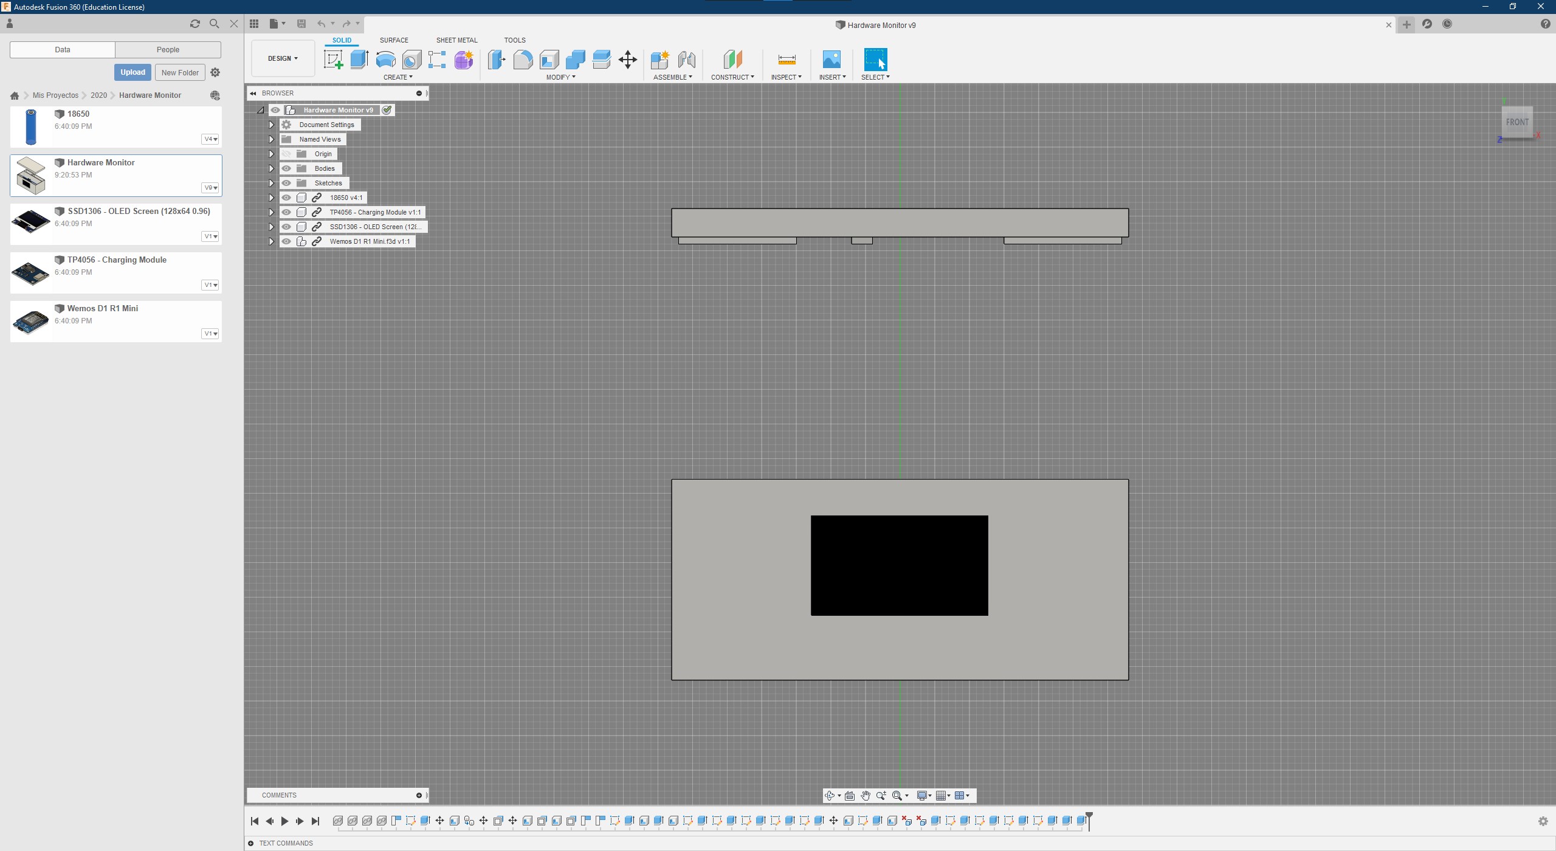Open the DESIGN workspace dropdown
Viewport: 1556px width, 851px height.
click(283, 58)
